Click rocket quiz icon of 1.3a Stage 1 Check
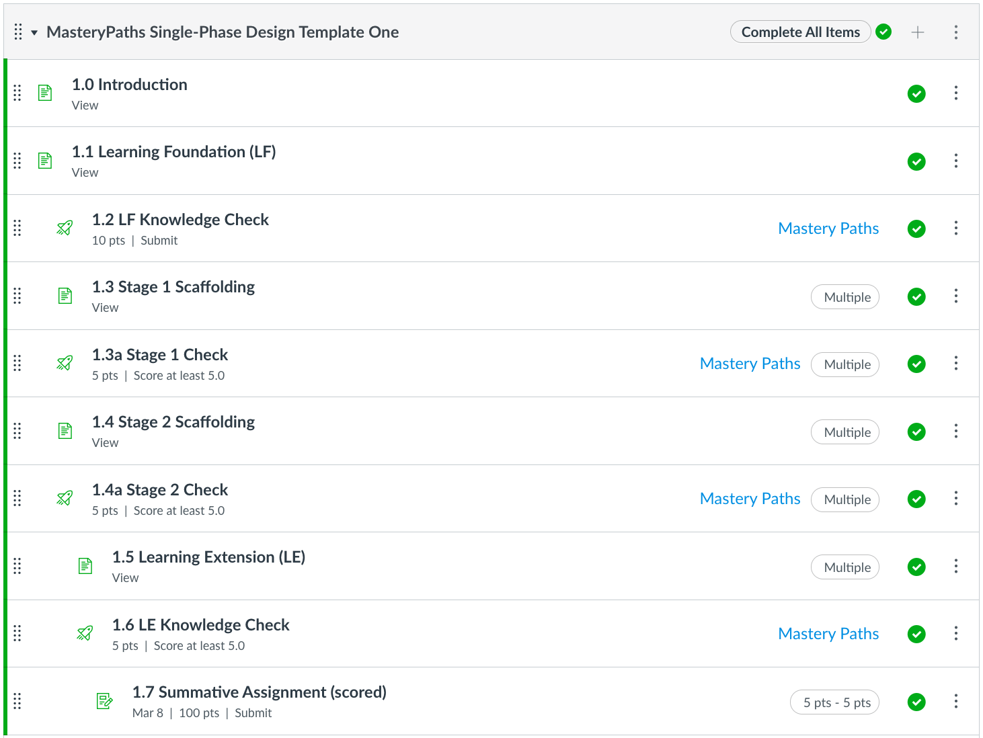The height and width of the screenshot is (738, 983). pos(65,363)
